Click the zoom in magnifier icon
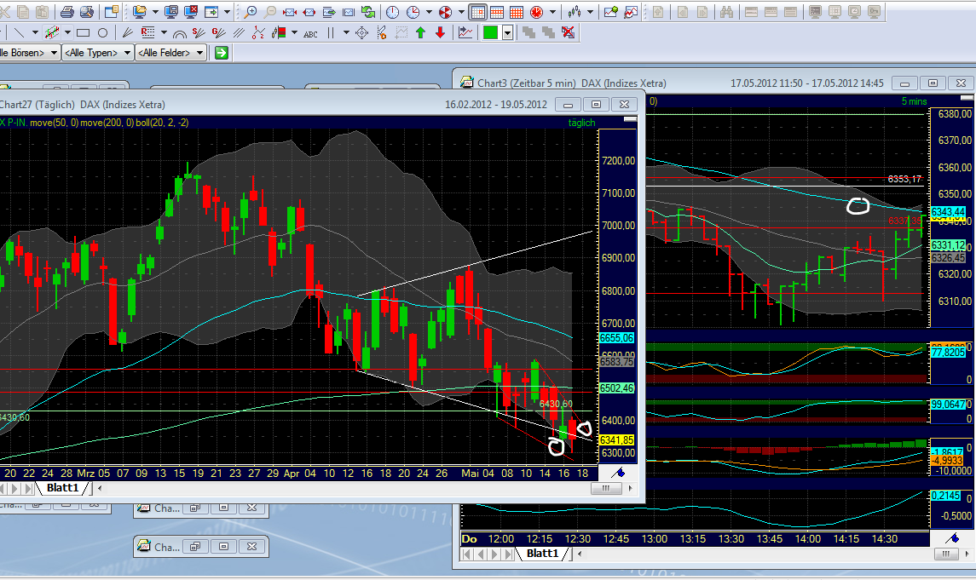The width and height of the screenshot is (976, 580). [251, 12]
